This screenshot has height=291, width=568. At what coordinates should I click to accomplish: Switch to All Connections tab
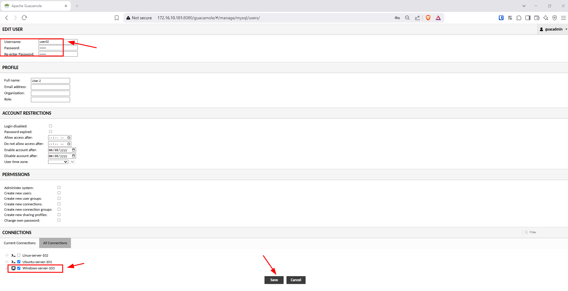(x=55, y=243)
